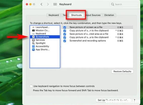Select the Accessibility icon in the list

point(34,46)
